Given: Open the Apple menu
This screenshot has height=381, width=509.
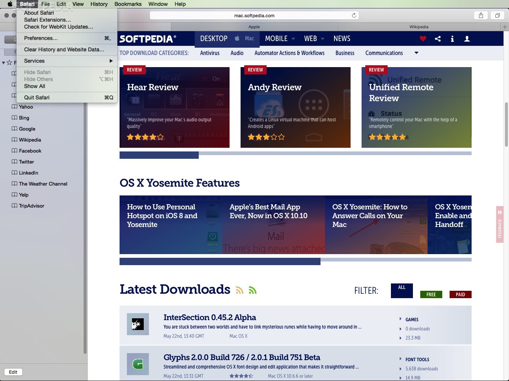Looking at the screenshot, I should [x=10, y=4].
